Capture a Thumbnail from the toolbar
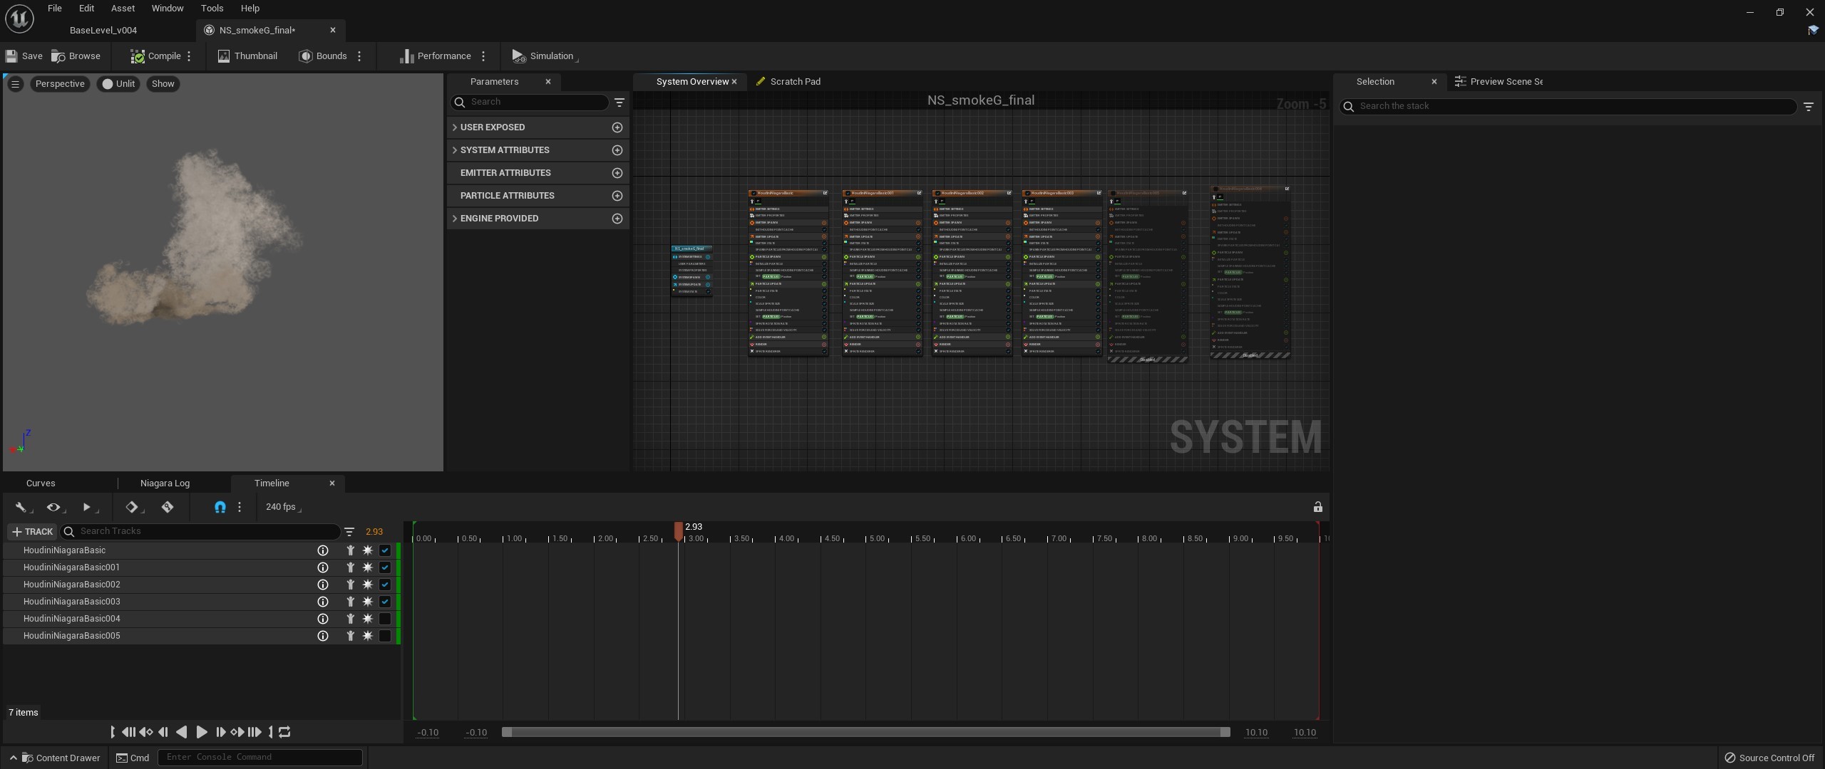Image resolution: width=1825 pixels, height=769 pixels. (x=247, y=56)
